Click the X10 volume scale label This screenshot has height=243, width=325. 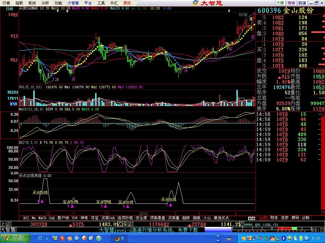[13, 104]
